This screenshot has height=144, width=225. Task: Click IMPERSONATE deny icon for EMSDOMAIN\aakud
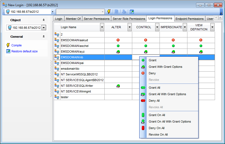click(x=173, y=40)
